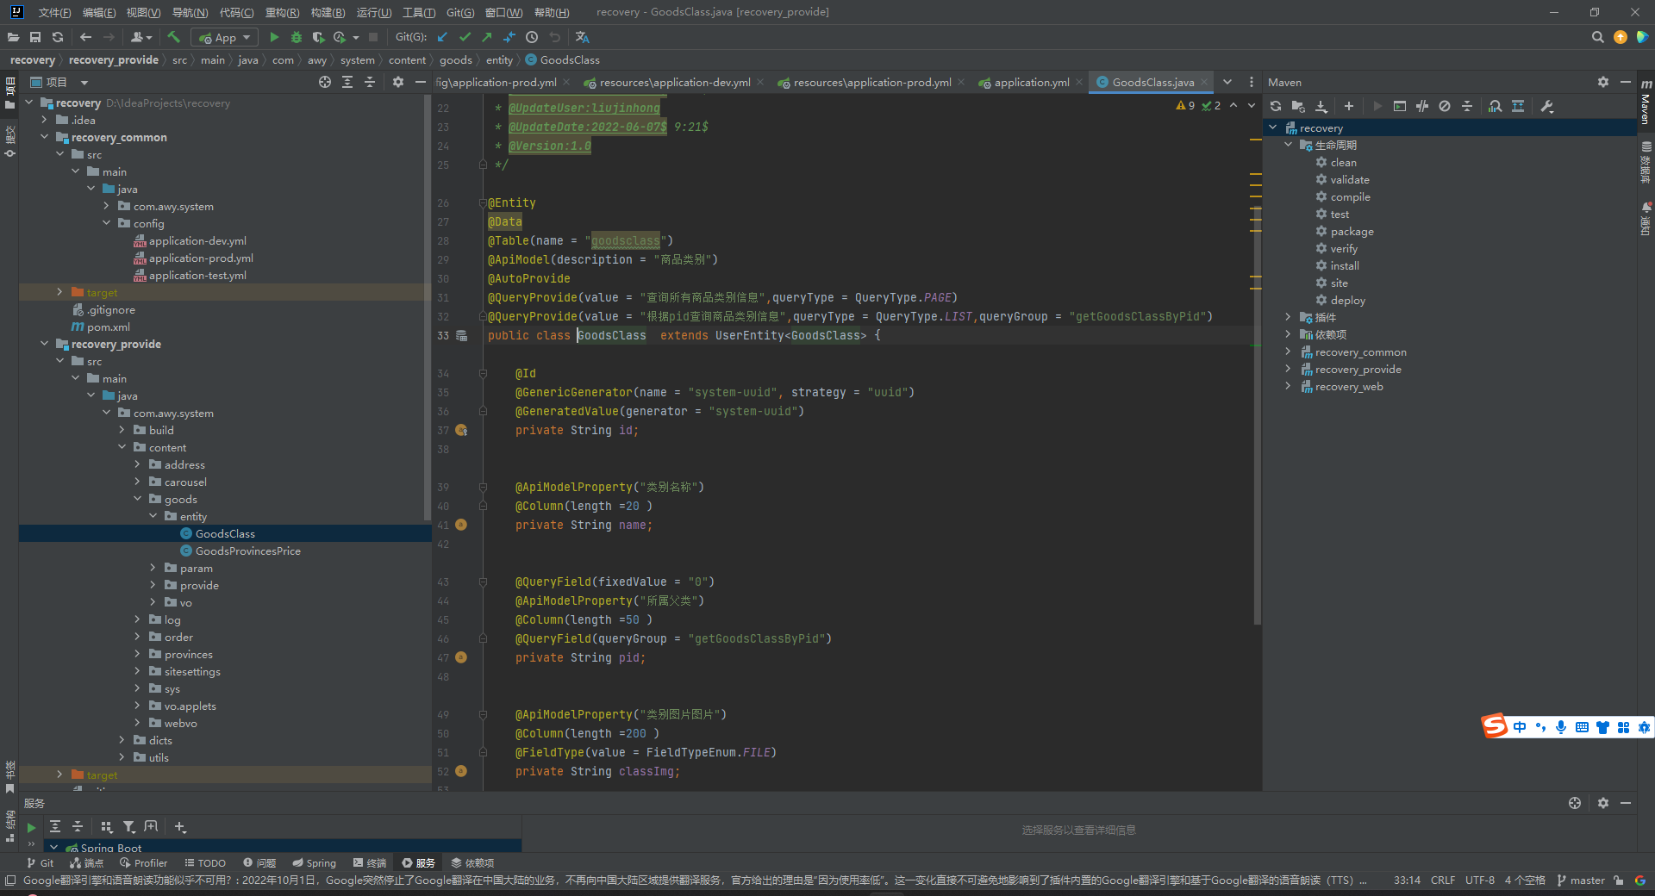
Task: Toggle Maven Offline Mode icon
Action: pyautogui.click(x=1422, y=106)
